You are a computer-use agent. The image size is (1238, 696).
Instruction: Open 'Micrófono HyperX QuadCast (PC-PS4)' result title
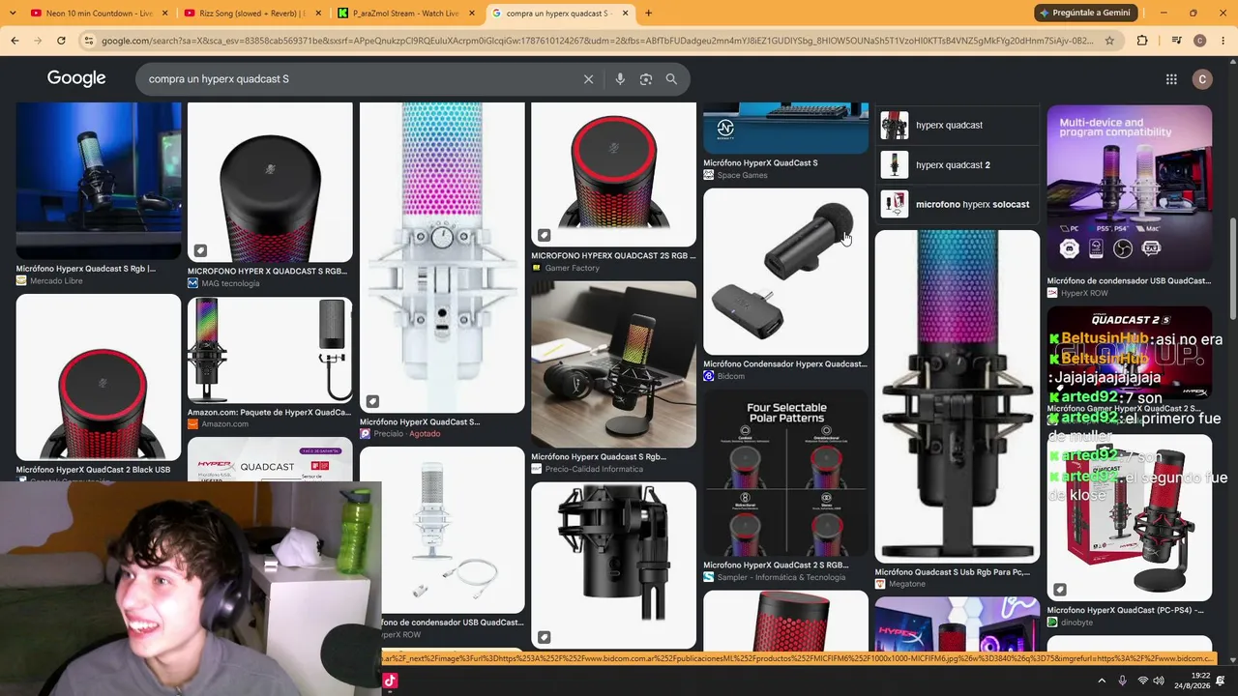point(1125,611)
